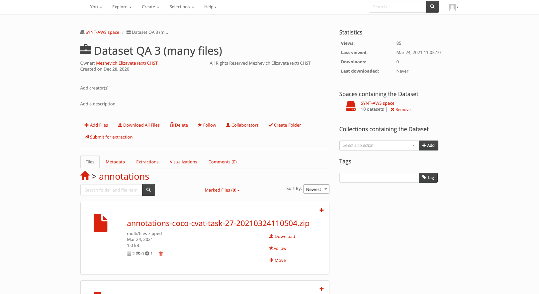Download All Files of dataset
This screenshot has height=294, width=539.
tap(139, 125)
